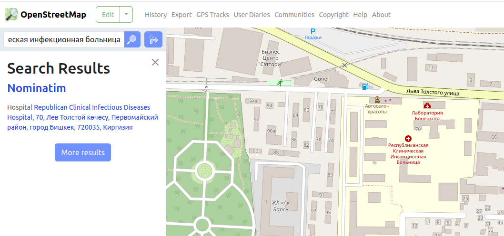Click the red hospital cross icon
Viewport: 504px width, 236px height.
click(408, 139)
